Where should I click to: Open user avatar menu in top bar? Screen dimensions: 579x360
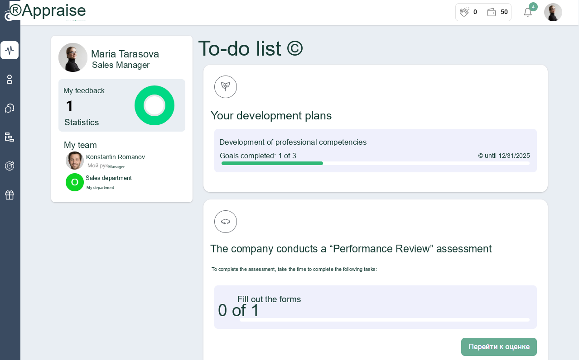pyautogui.click(x=553, y=12)
